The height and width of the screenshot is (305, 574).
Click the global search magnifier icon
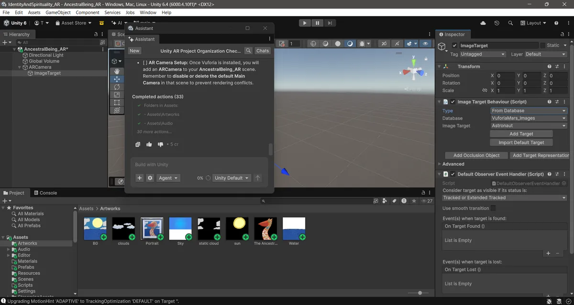coord(510,23)
